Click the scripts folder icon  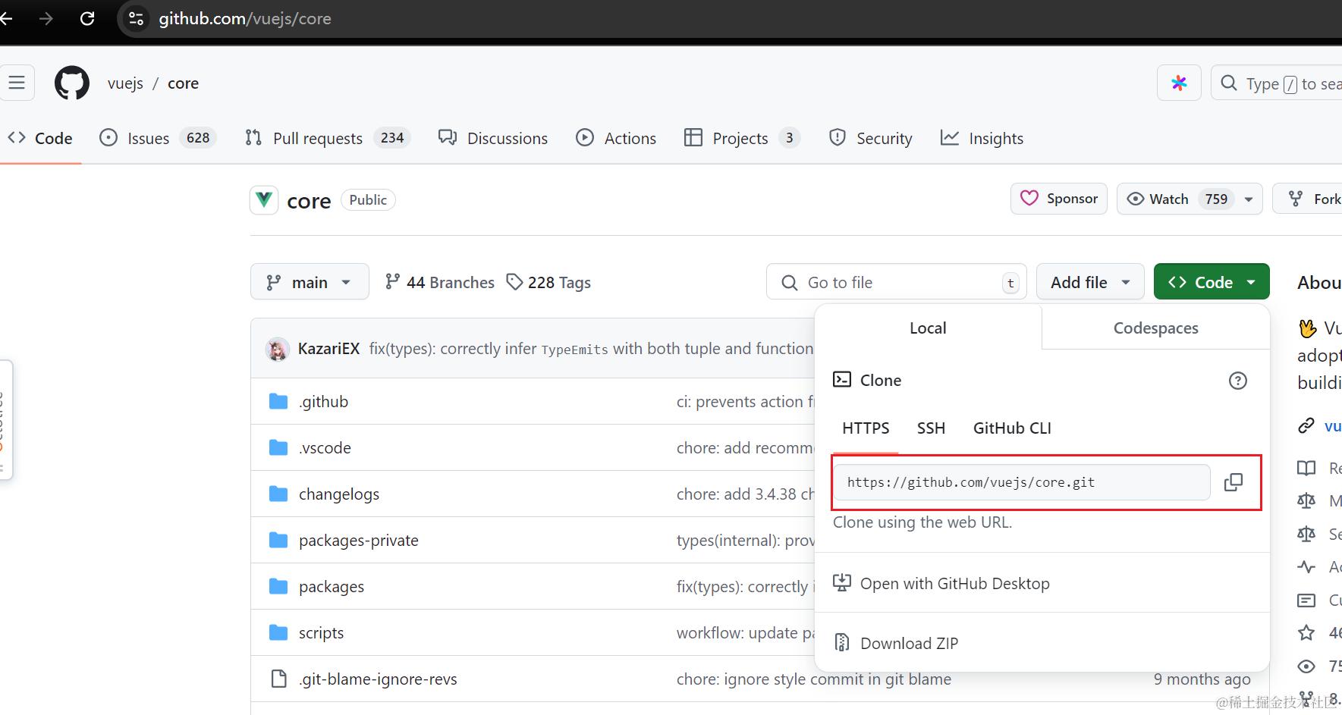278,632
